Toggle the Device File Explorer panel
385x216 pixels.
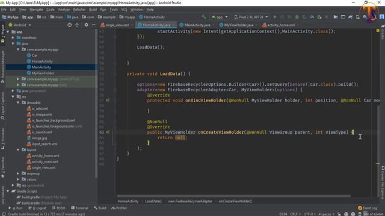click(x=383, y=182)
